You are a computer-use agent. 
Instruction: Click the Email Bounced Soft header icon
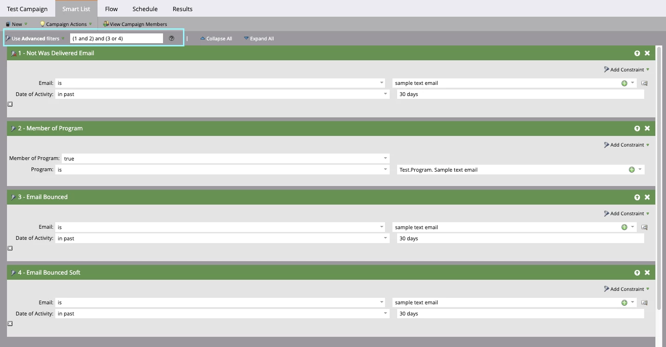pyautogui.click(x=13, y=273)
